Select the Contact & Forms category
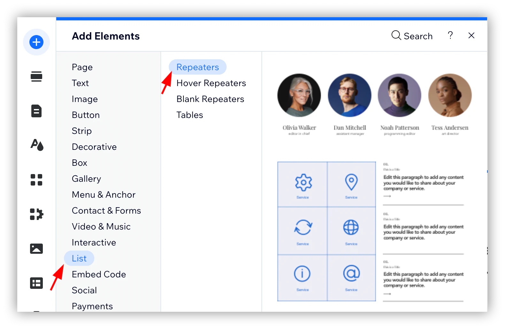Screen dimensions: 505x329 click(x=106, y=211)
